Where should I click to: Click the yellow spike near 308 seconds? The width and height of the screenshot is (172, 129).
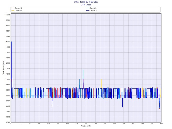[101, 84]
